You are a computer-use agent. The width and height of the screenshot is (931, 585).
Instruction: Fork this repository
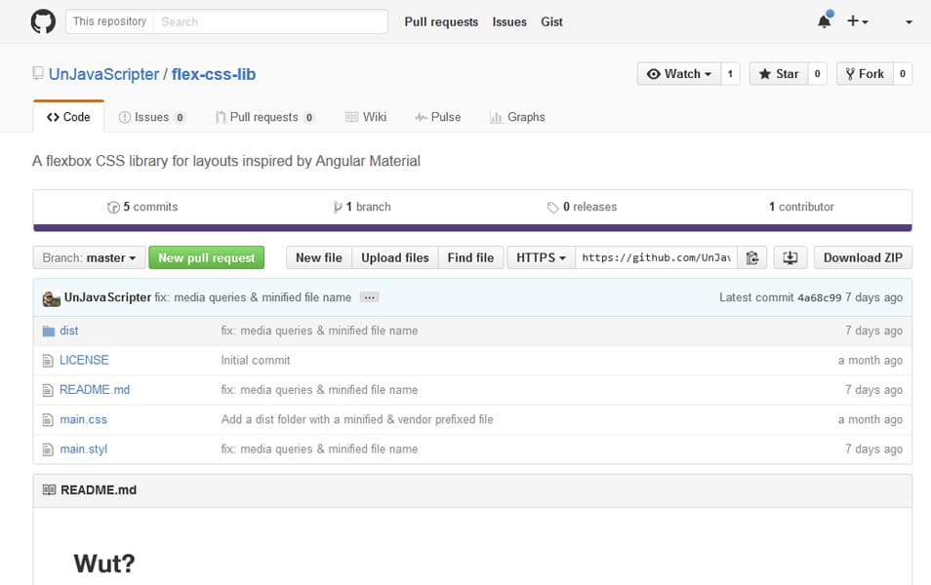pos(865,73)
